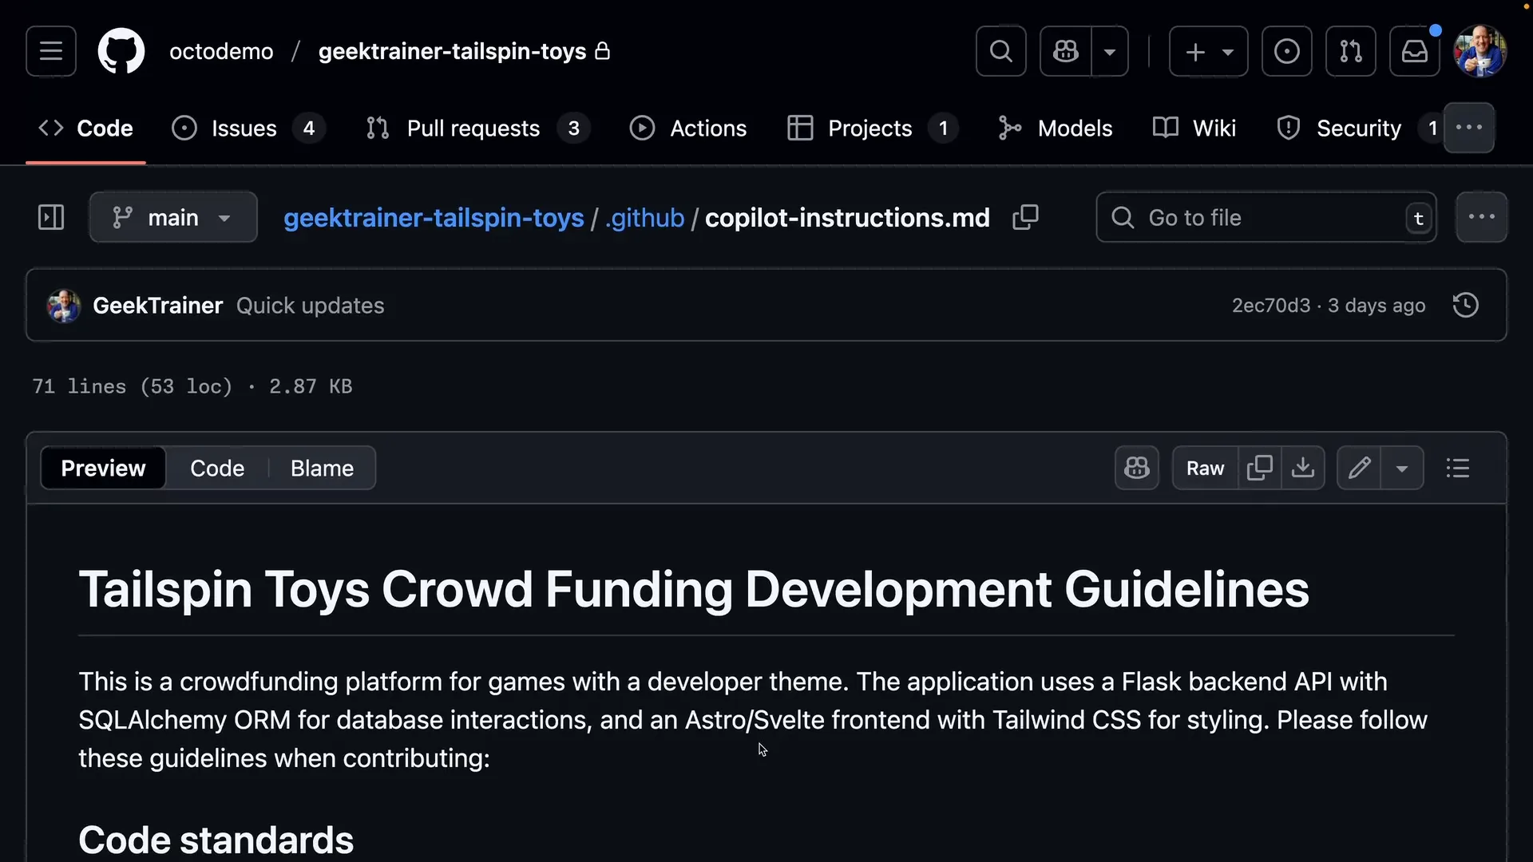Select the Blame view toggle
Screen dimensions: 1533x862
tap(322, 469)
